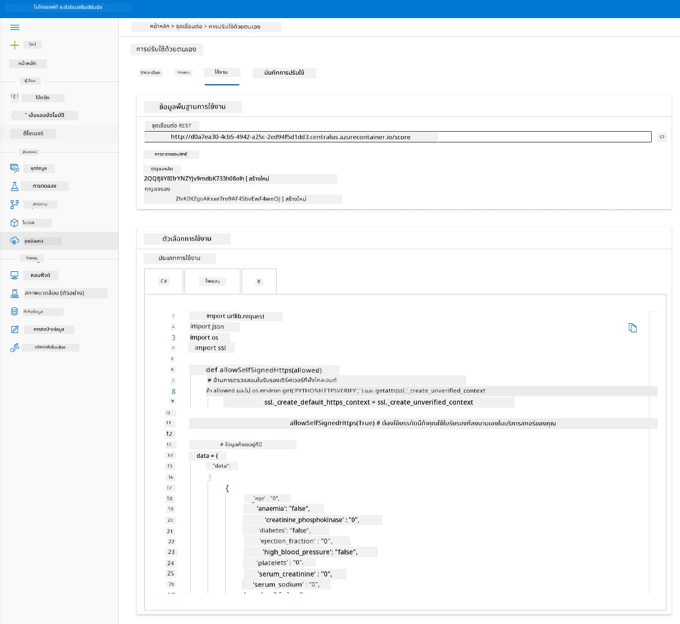Click หน้าหลัก in the breadcrumb
This screenshot has height=624, width=680.
click(x=160, y=27)
